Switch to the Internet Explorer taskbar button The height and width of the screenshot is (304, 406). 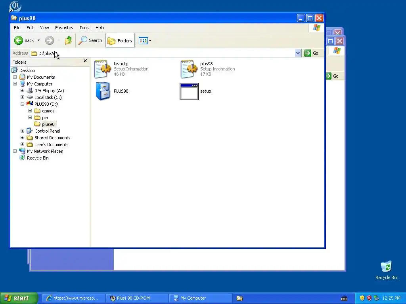coord(73,298)
